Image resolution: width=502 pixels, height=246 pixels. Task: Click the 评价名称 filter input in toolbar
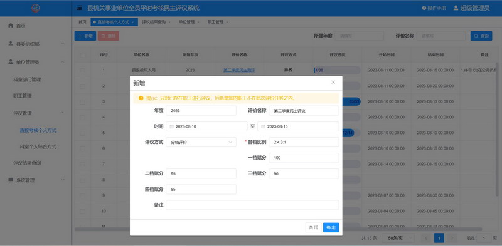click(441, 36)
